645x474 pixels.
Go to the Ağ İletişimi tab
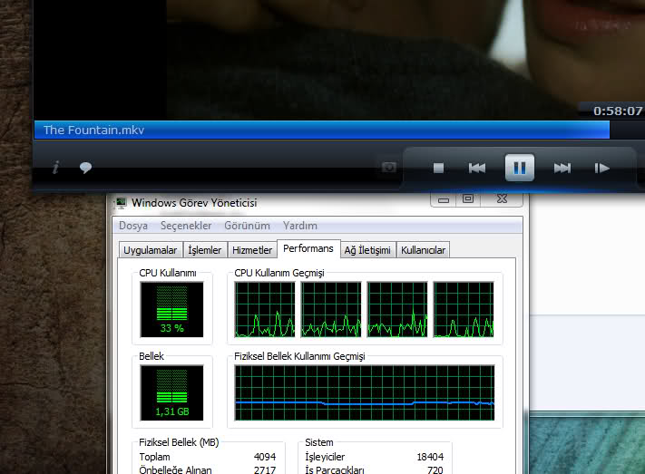367,250
